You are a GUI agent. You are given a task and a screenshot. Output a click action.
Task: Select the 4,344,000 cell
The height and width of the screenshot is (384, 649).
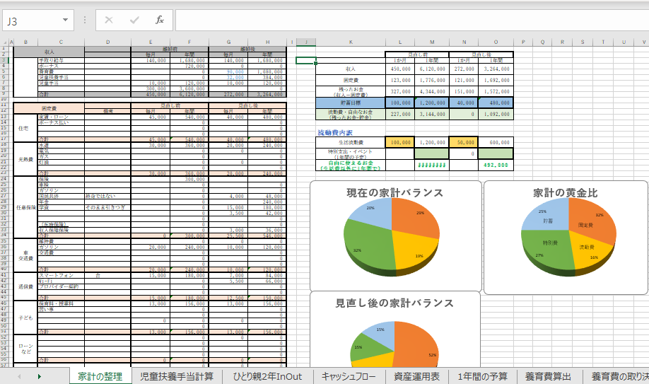click(x=432, y=91)
